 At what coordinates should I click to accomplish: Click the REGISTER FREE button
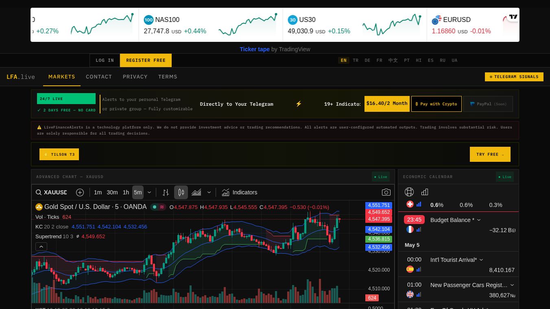coord(146,60)
